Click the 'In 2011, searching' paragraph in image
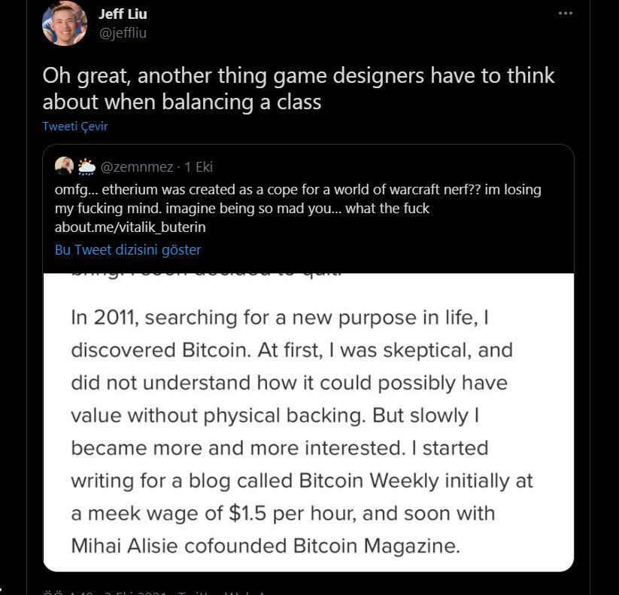 click(x=302, y=432)
